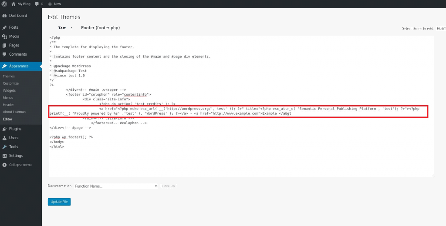Click the '<?php wp_footer(); ?>' code line
Screen dimensions: 446x226
71,137
